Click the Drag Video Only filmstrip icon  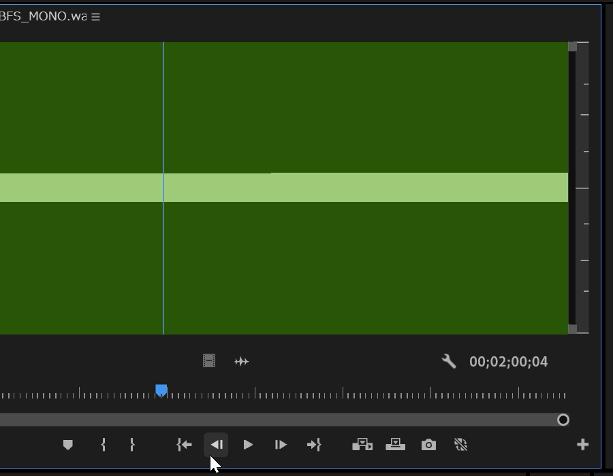click(x=209, y=361)
